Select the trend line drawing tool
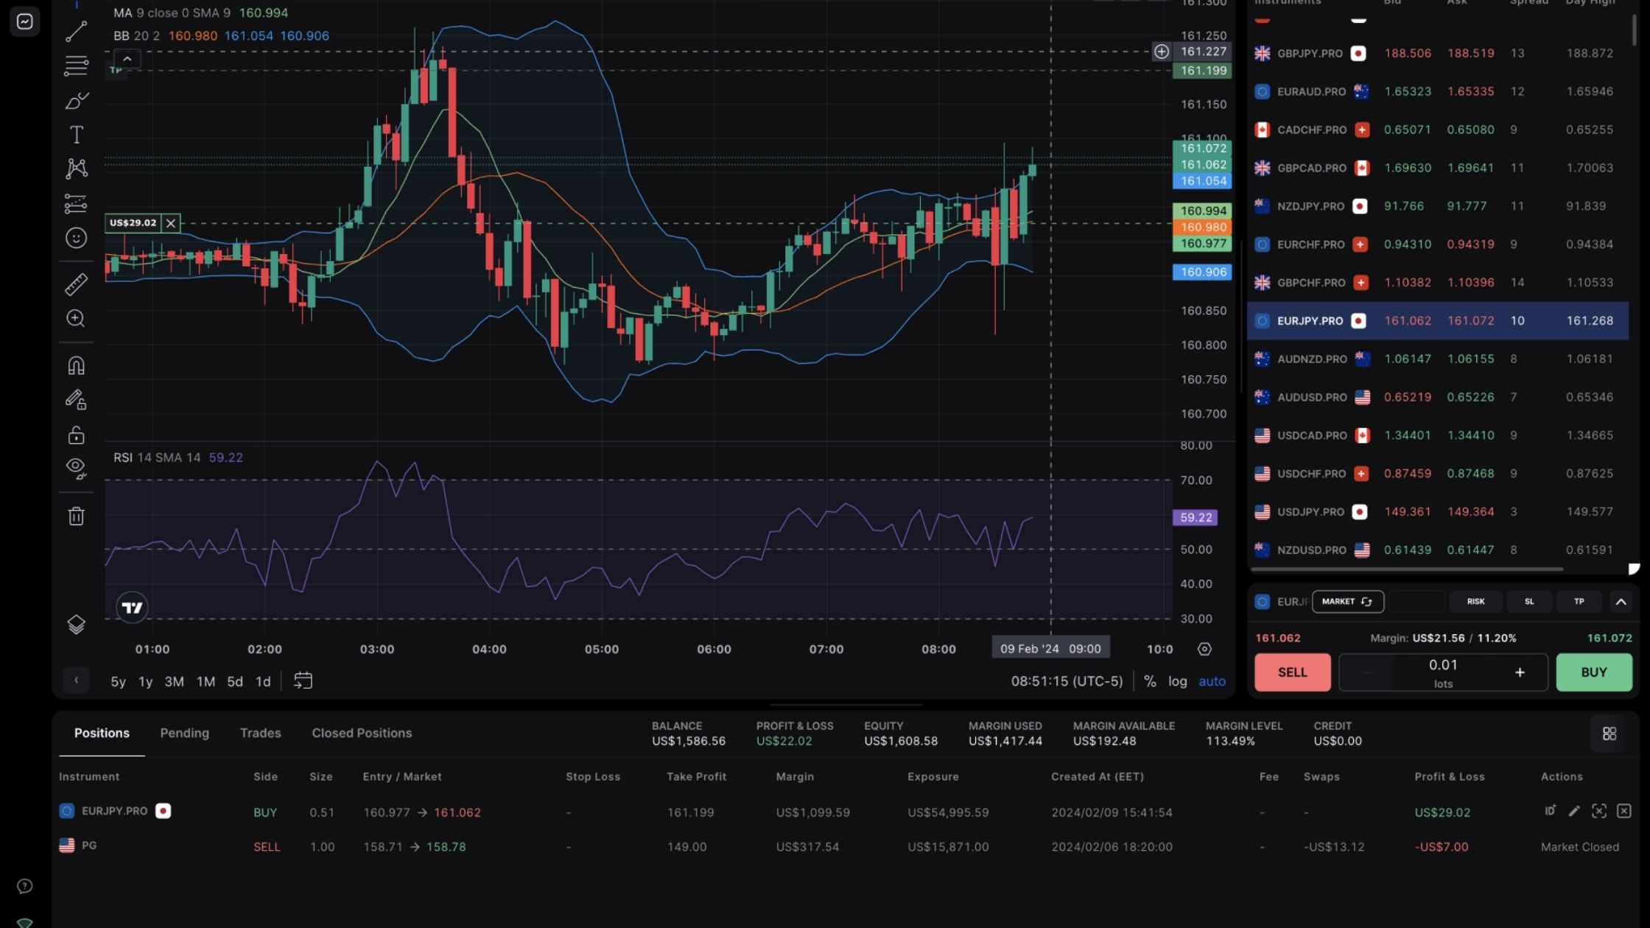1650x928 pixels. [x=76, y=32]
